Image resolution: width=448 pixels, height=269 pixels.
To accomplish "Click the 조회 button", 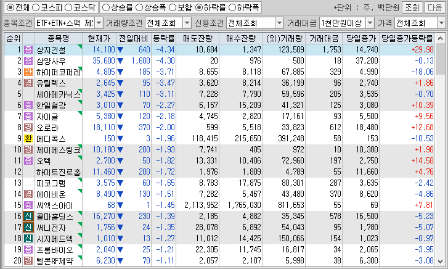I will click(x=412, y=7).
